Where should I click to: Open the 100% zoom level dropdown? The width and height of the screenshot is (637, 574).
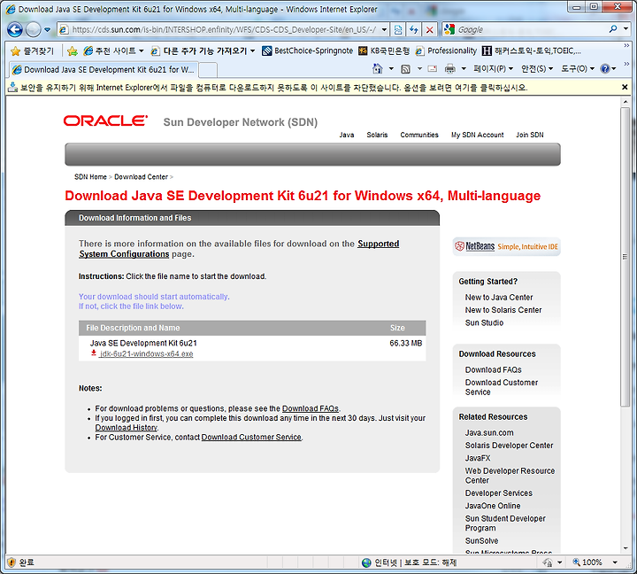615,562
